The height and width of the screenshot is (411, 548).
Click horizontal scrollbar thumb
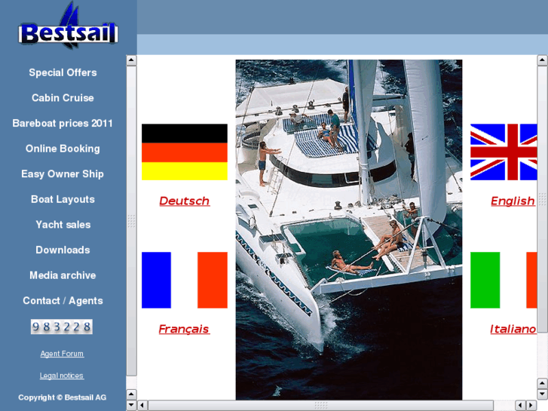click(321, 406)
